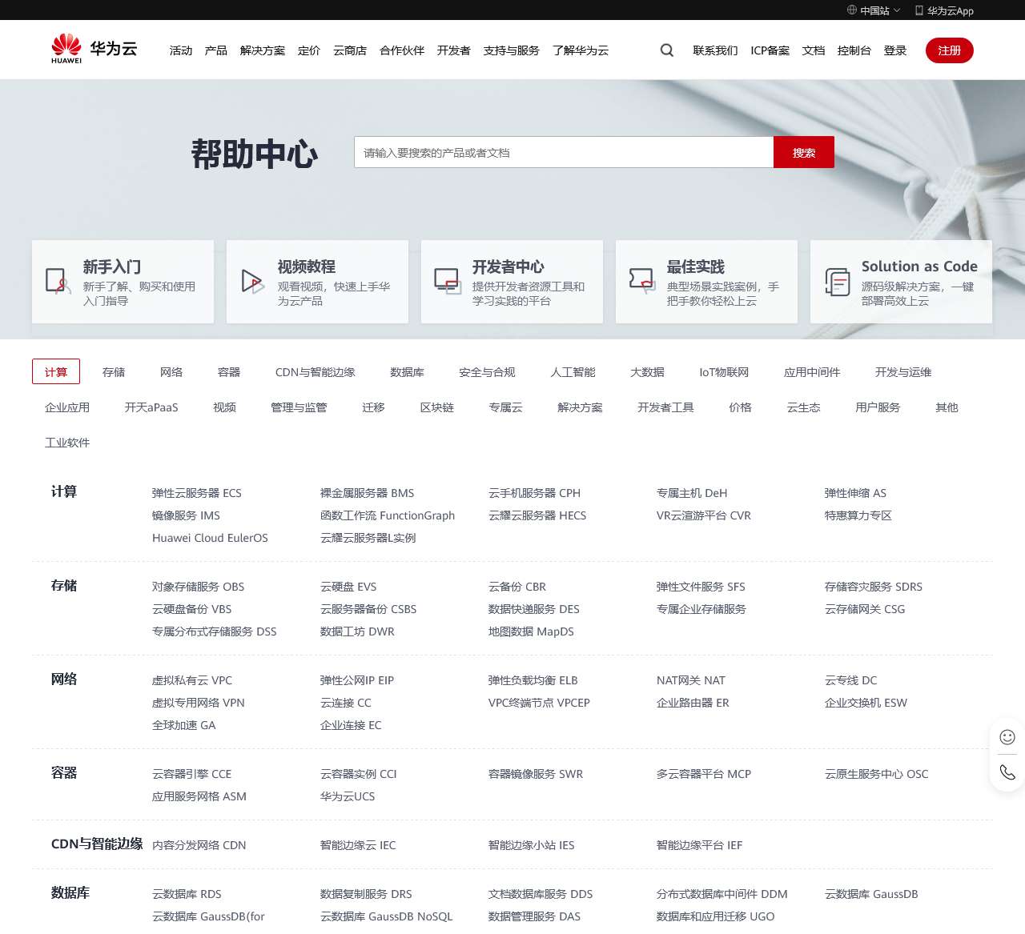Click the phone icon beside 华为云App

[919, 10]
